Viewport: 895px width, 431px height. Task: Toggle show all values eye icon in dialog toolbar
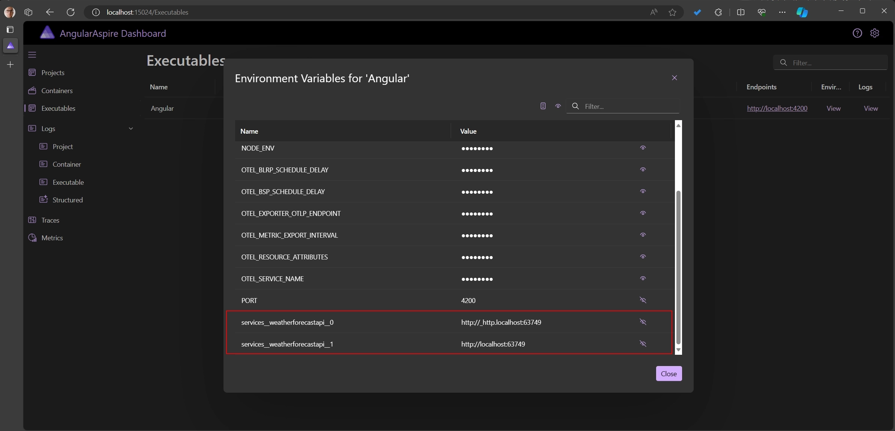[x=558, y=106]
